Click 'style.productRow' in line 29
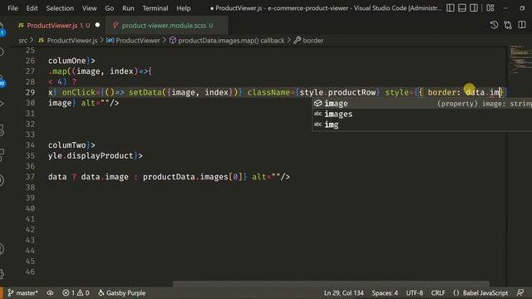Viewport: 532px width, 299px height. [337, 92]
